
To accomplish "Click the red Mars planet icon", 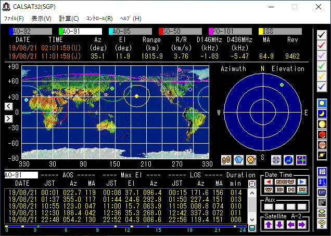I will 322,134.
